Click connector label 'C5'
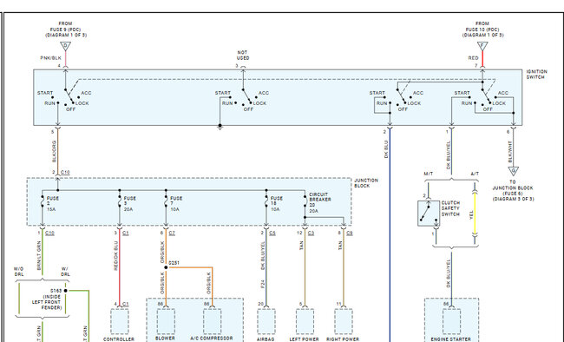This screenshot has width=564, height=342. click(x=272, y=233)
